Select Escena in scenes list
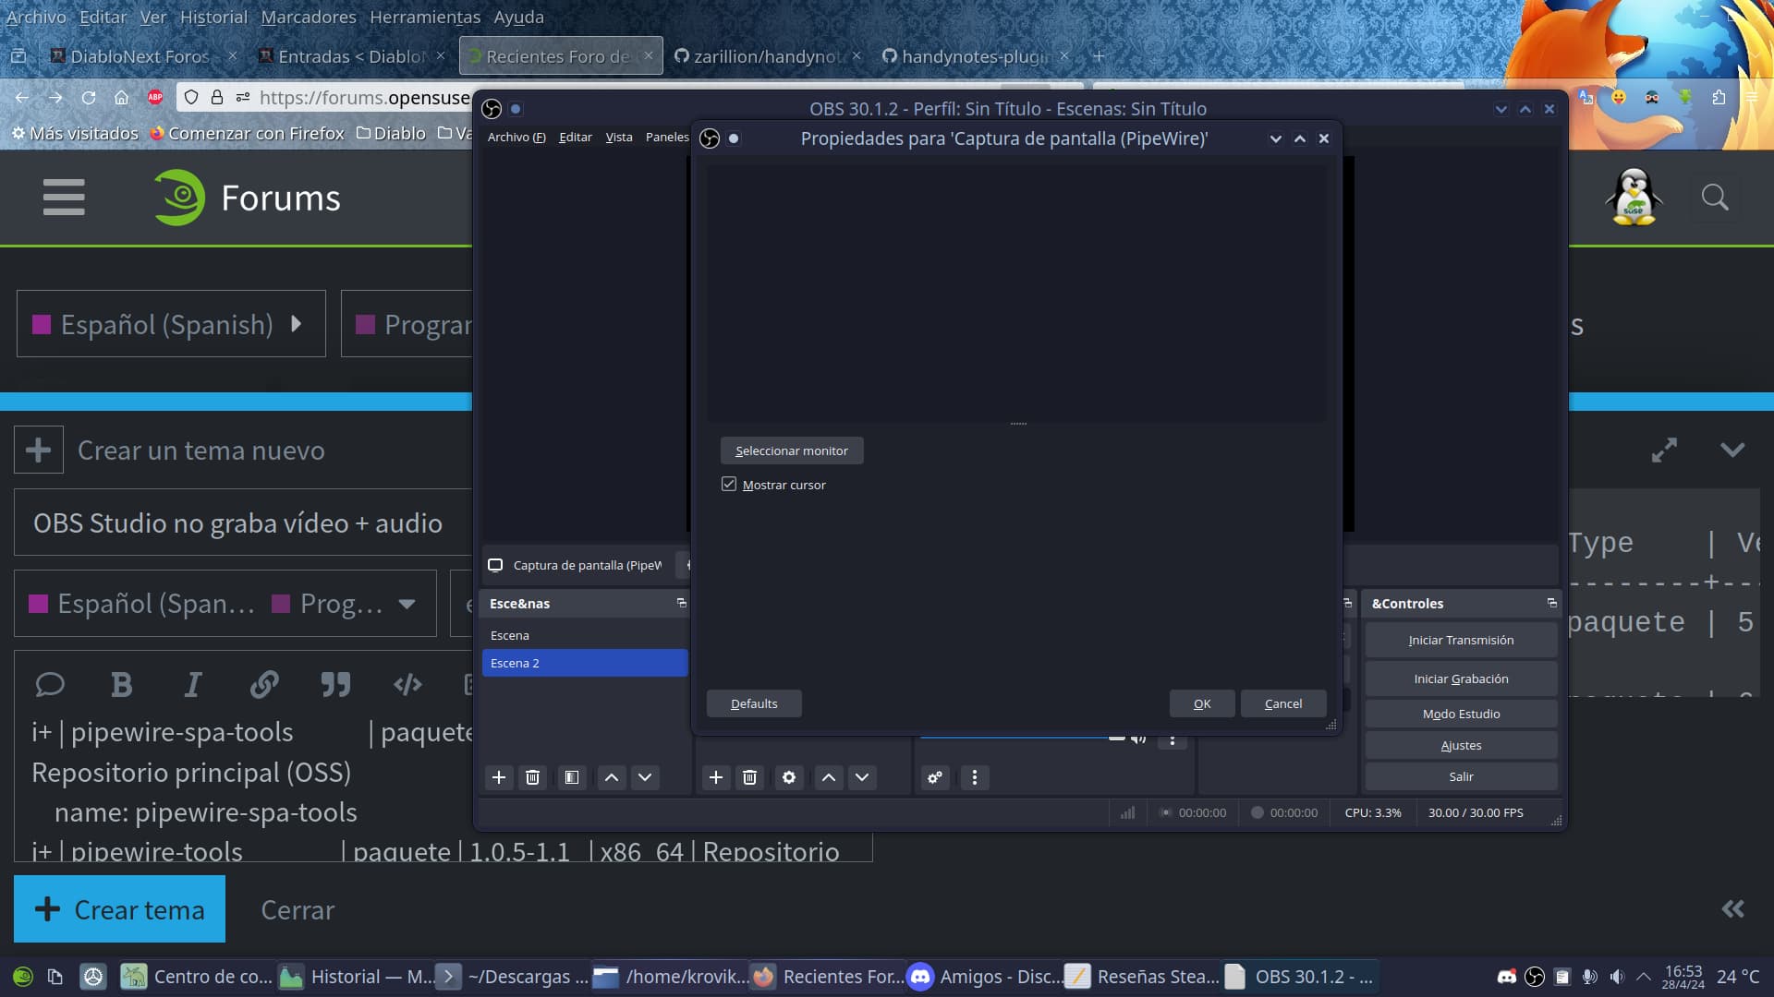Screen dimensions: 1774x997 (510, 635)
